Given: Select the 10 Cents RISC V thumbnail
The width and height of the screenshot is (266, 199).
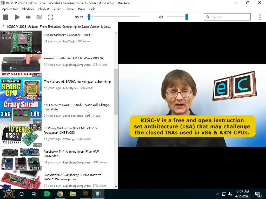Looking at the screenshot, I should tap(21, 136).
